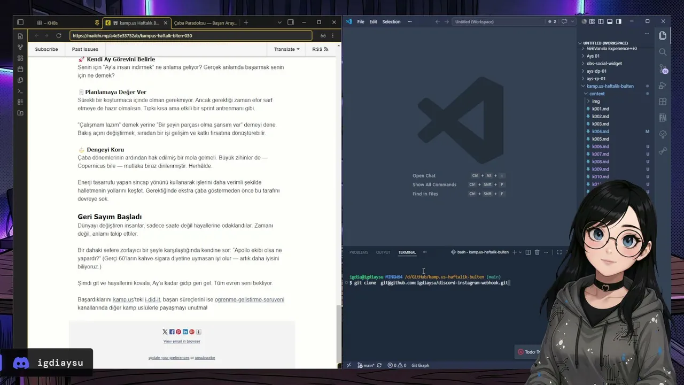Open the launch profile dropdown next to new terminal

(521, 252)
